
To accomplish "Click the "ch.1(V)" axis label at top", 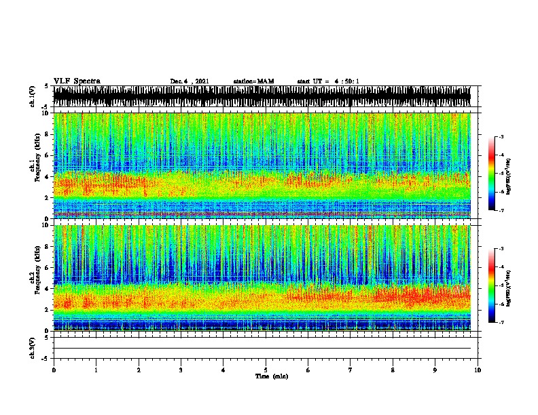I will point(33,96).
